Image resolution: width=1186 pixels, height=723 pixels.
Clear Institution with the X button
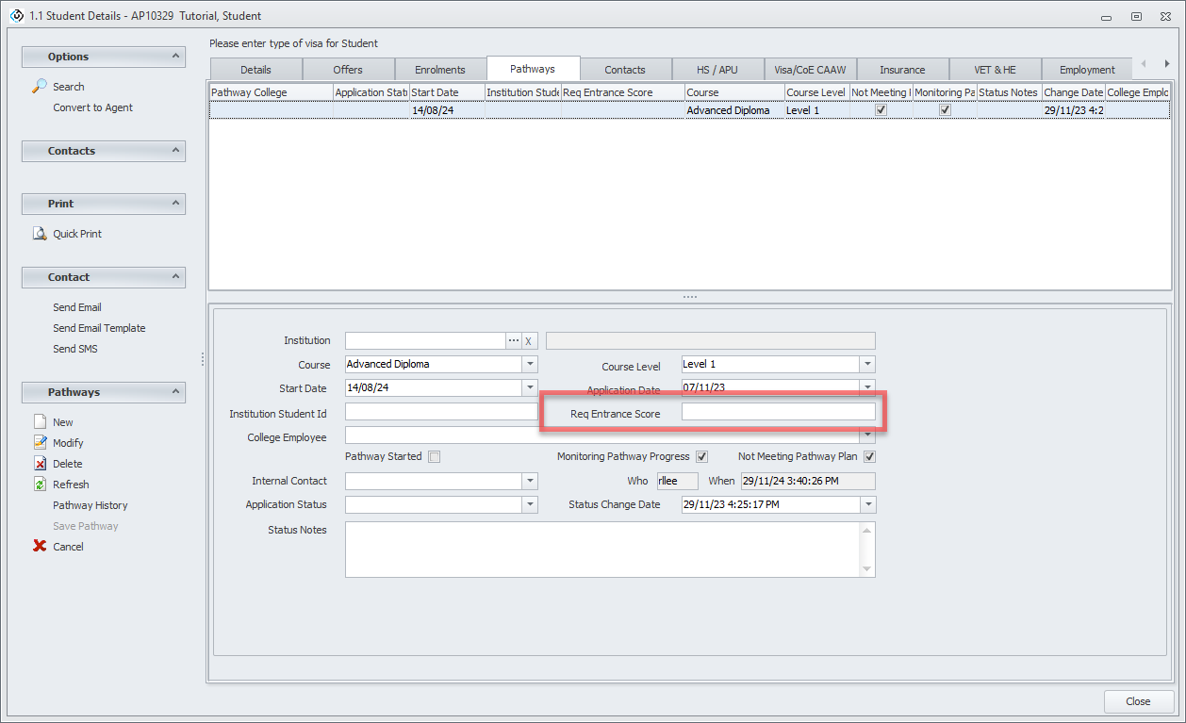(x=529, y=340)
